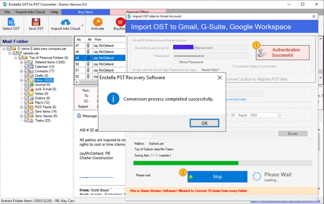Expand the Deleted Items tree node
This screenshot has width=324, height=204.
click(21, 62)
